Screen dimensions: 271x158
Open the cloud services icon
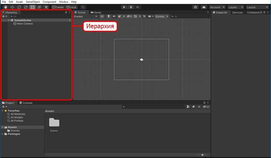(x=204, y=7)
